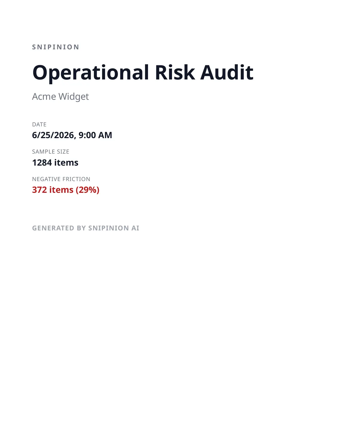
Task: Click the number 1284 in sample size
Action: [x=42, y=163]
